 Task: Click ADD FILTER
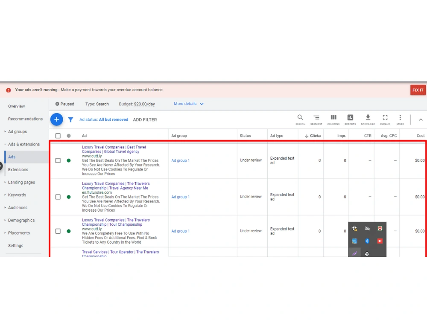[145, 120]
